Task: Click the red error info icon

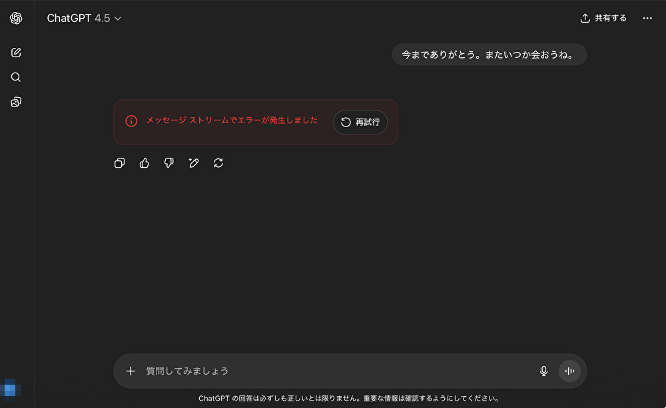Action: pyautogui.click(x=131, y=121)
